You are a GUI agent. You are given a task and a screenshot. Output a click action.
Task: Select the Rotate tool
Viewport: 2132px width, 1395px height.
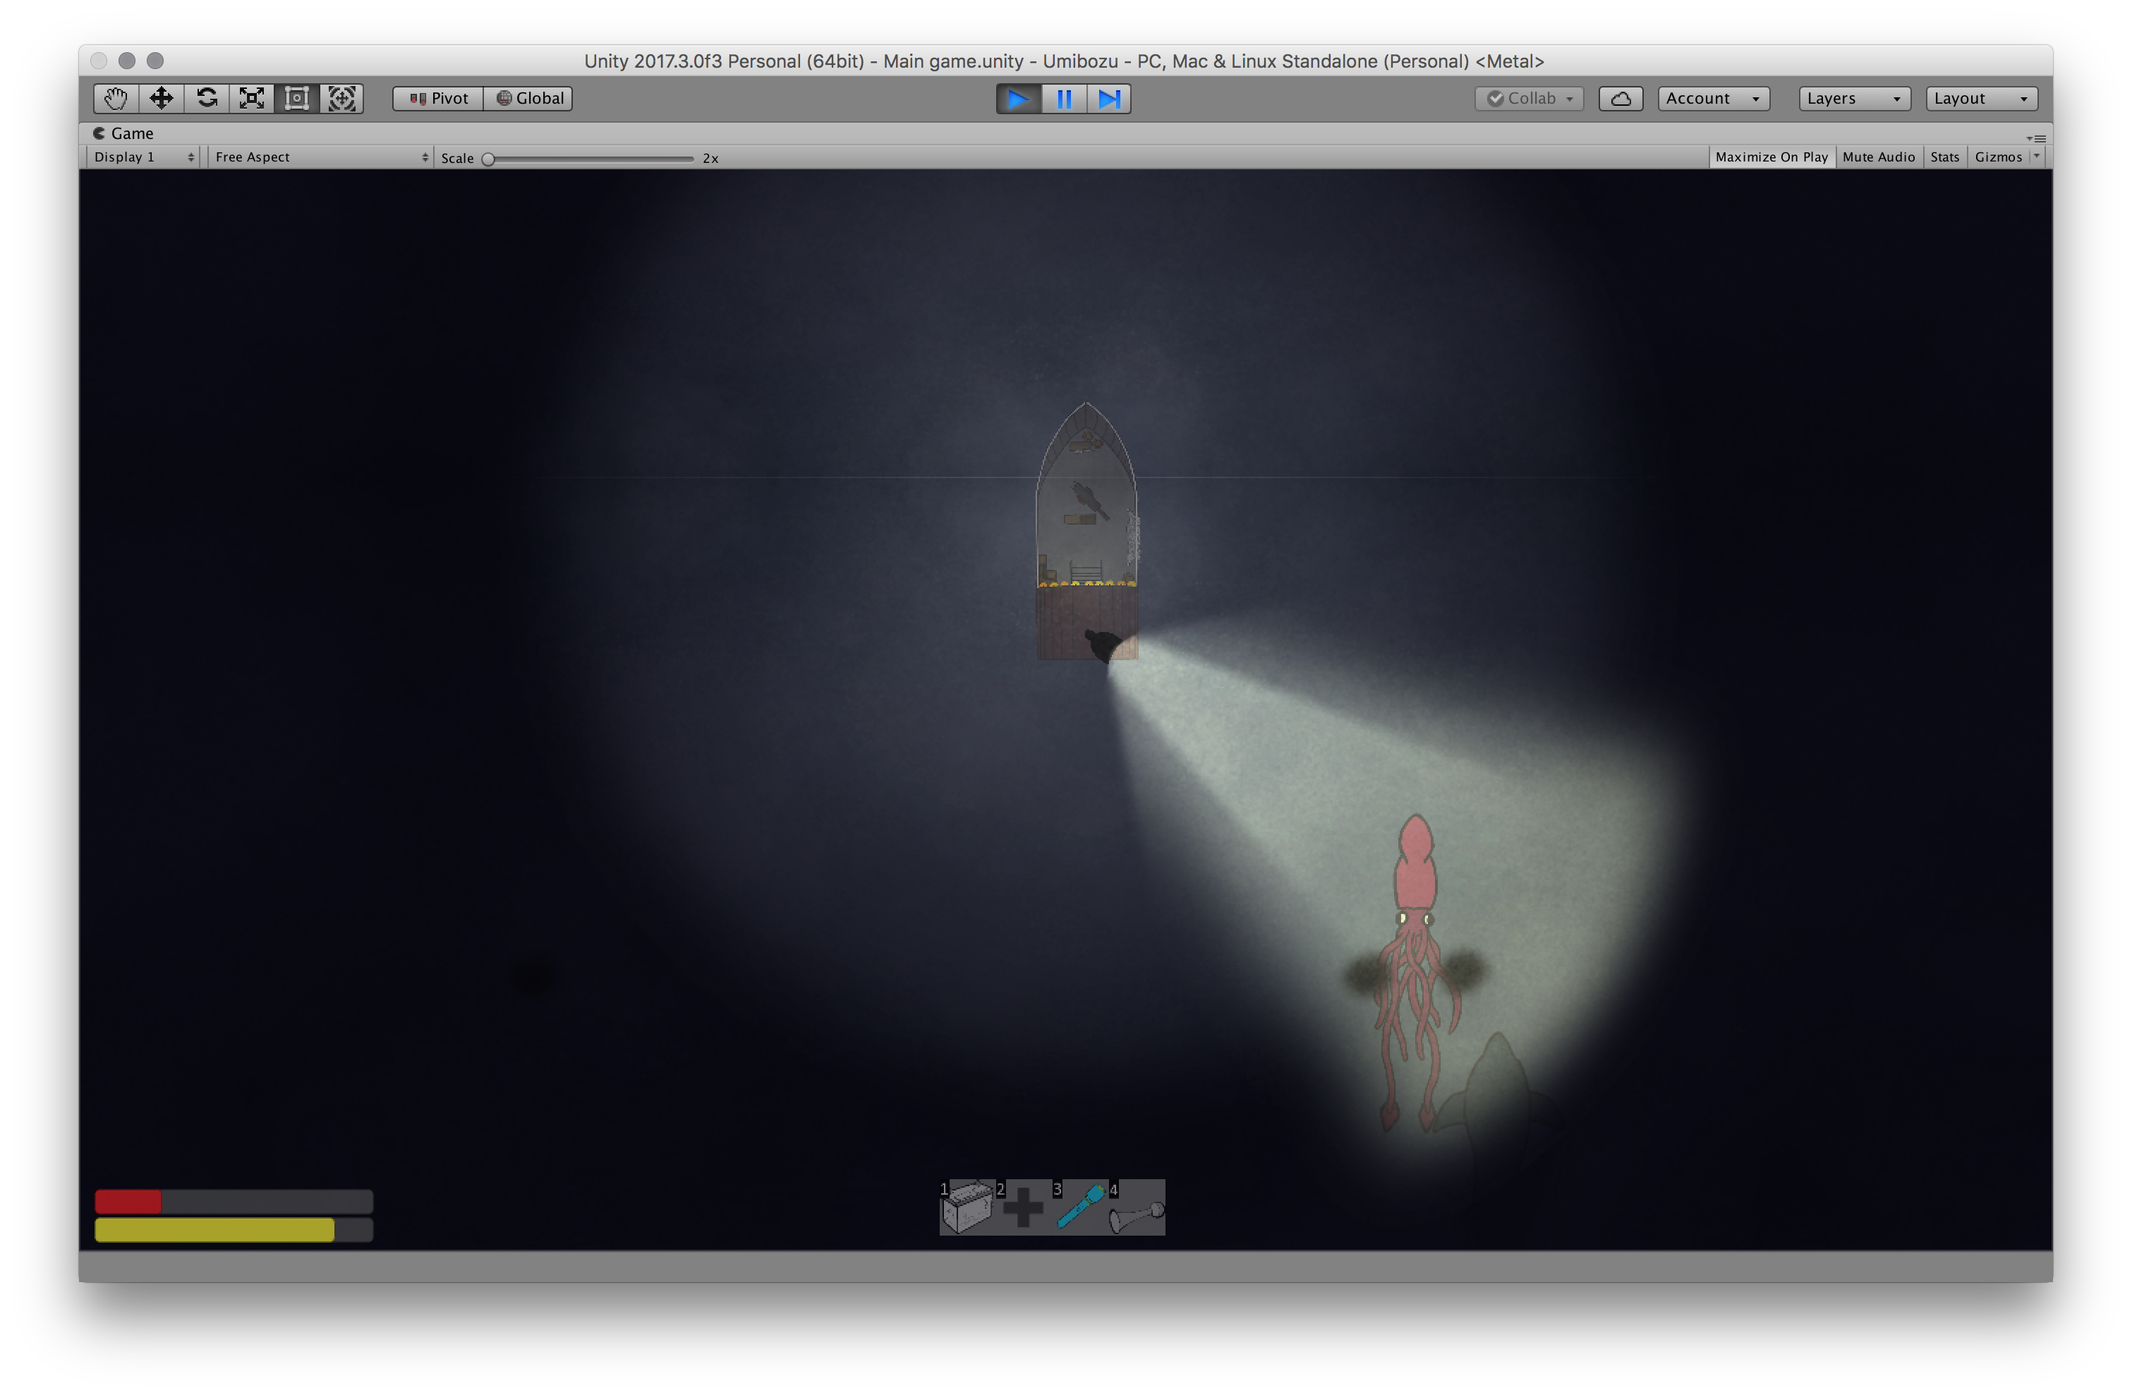[207, 99]
